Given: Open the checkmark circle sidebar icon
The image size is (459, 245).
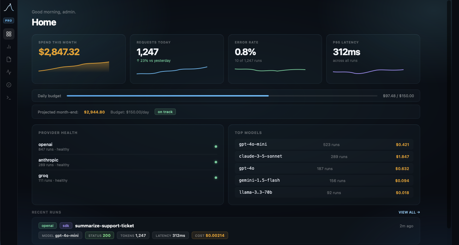Looking at the screenshot, I should pyautogui.click(x=9, y=85).
